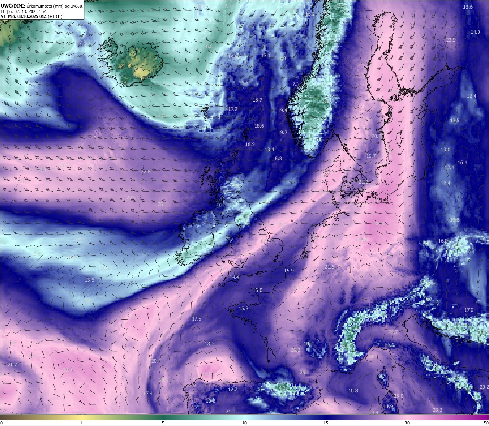Click the 17.4 value label

pyautogui.click(x=148, y=393)
